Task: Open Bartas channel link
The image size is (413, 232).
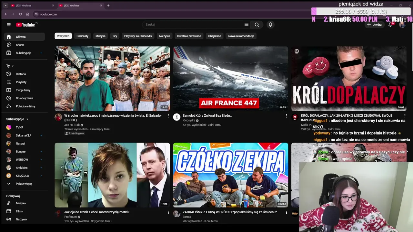Action: coord(187,217)
